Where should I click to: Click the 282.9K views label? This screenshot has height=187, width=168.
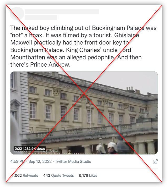tap(34, 149)
